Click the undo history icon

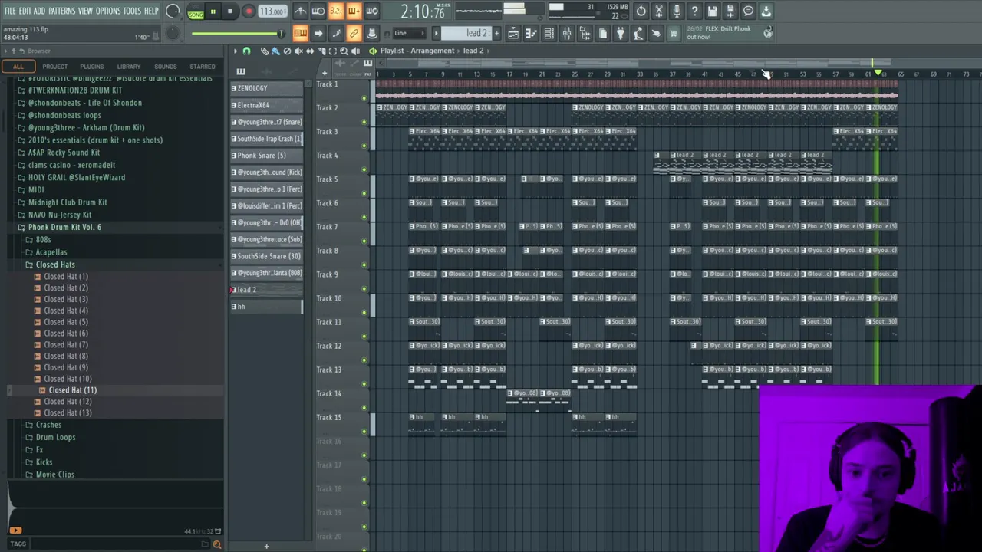[x=641, y=11]
